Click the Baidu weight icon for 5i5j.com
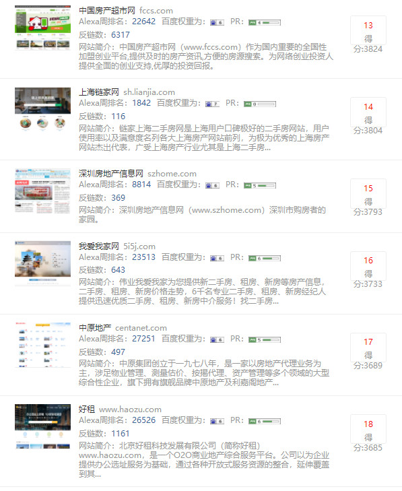 pyautogui.click(x=217, y=258)
